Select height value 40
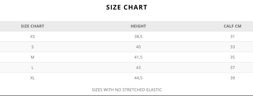The height and width of the screenshot is (96, 253). coord(138,47)
